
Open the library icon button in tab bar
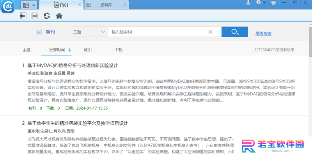[x=26, y=5]
